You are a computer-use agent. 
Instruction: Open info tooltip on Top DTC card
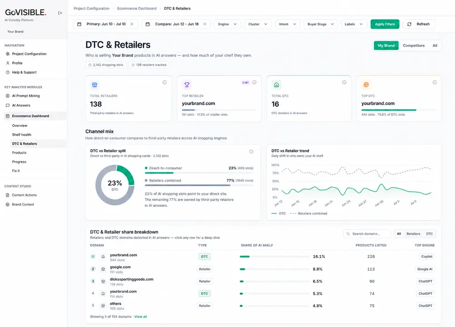(x=435, y=82)
